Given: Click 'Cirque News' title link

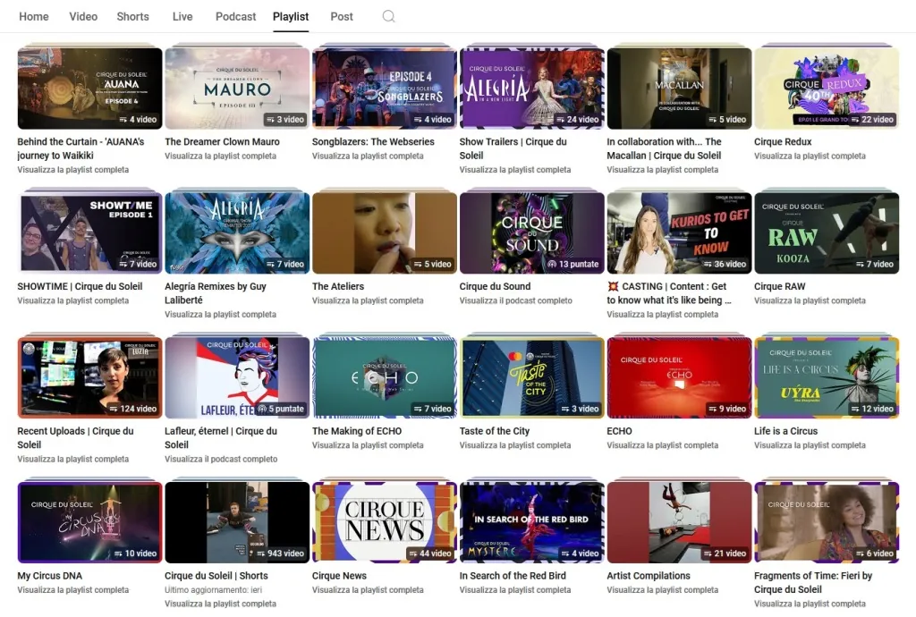Looking at the screenshot, I should tap(339, 576).
